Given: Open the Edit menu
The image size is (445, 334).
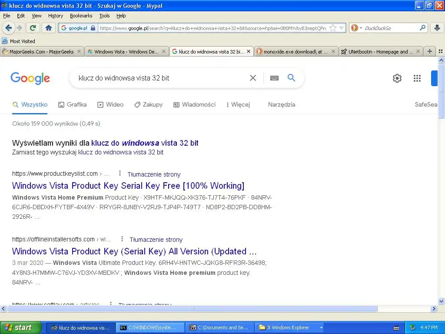Looking at the screenshot, I should tap(21, 16).
